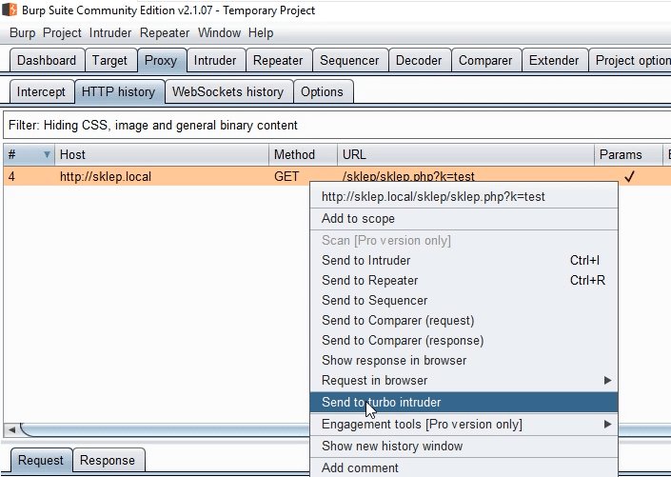Open the Sequencer tab
This screenshot has width=671, height=477.
coord(349,60)
